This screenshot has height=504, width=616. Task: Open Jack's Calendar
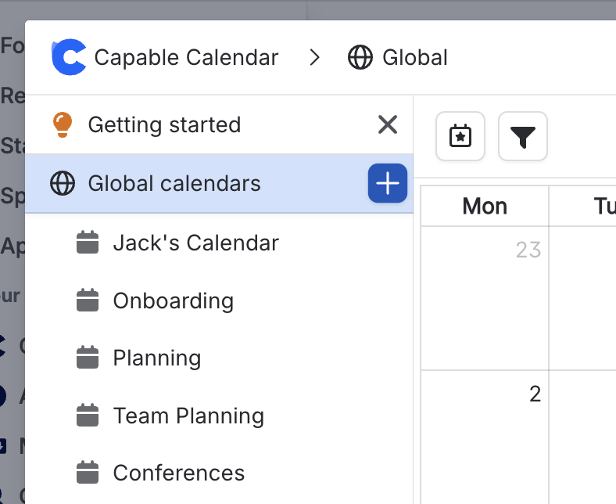tap(195, 243)
